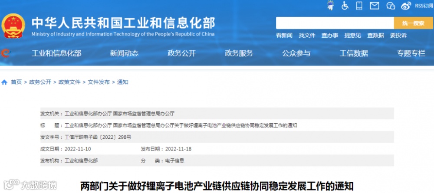This screenshot has width=434, height=193.
Task: Go to 政策文件 in the breadcrumb
Action: 69,82
